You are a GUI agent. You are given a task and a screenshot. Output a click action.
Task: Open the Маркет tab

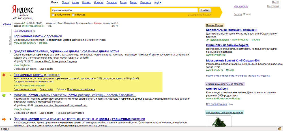[x=86, y=2]
